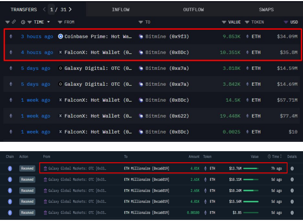Click the Coinbase logo icon
The width and height of the screenshot is (303, 221).
pyautogui.click(x=60, y=36)
